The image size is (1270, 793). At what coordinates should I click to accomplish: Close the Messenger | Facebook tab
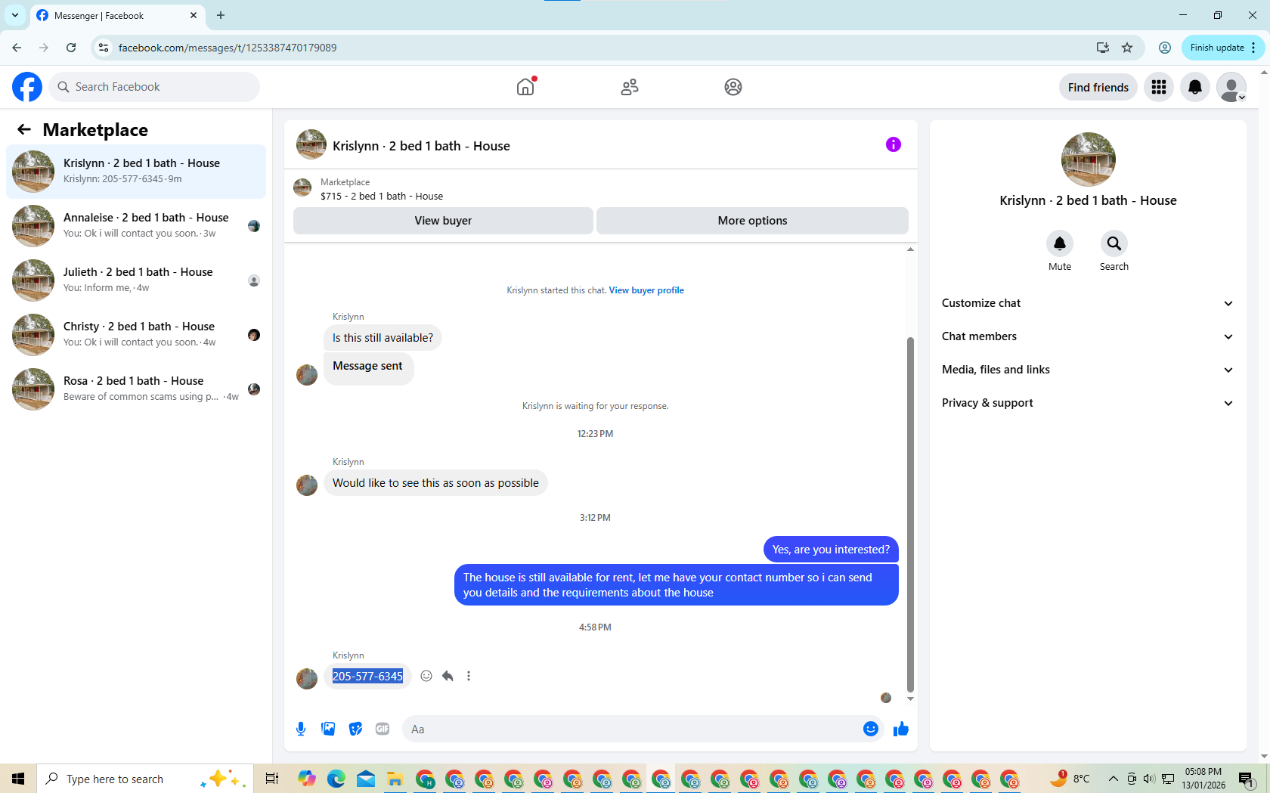pos(194,15)
